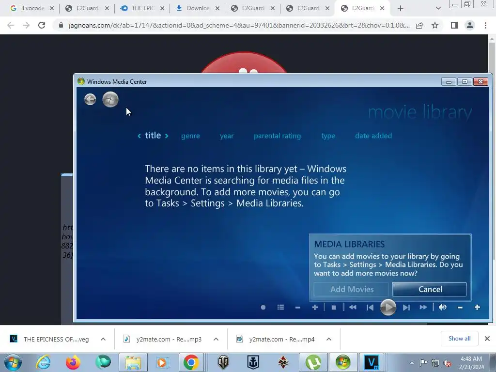The image size is (496, 372).
Task: Click the Media Center back arrow button
Action: [x=90, y=99]
